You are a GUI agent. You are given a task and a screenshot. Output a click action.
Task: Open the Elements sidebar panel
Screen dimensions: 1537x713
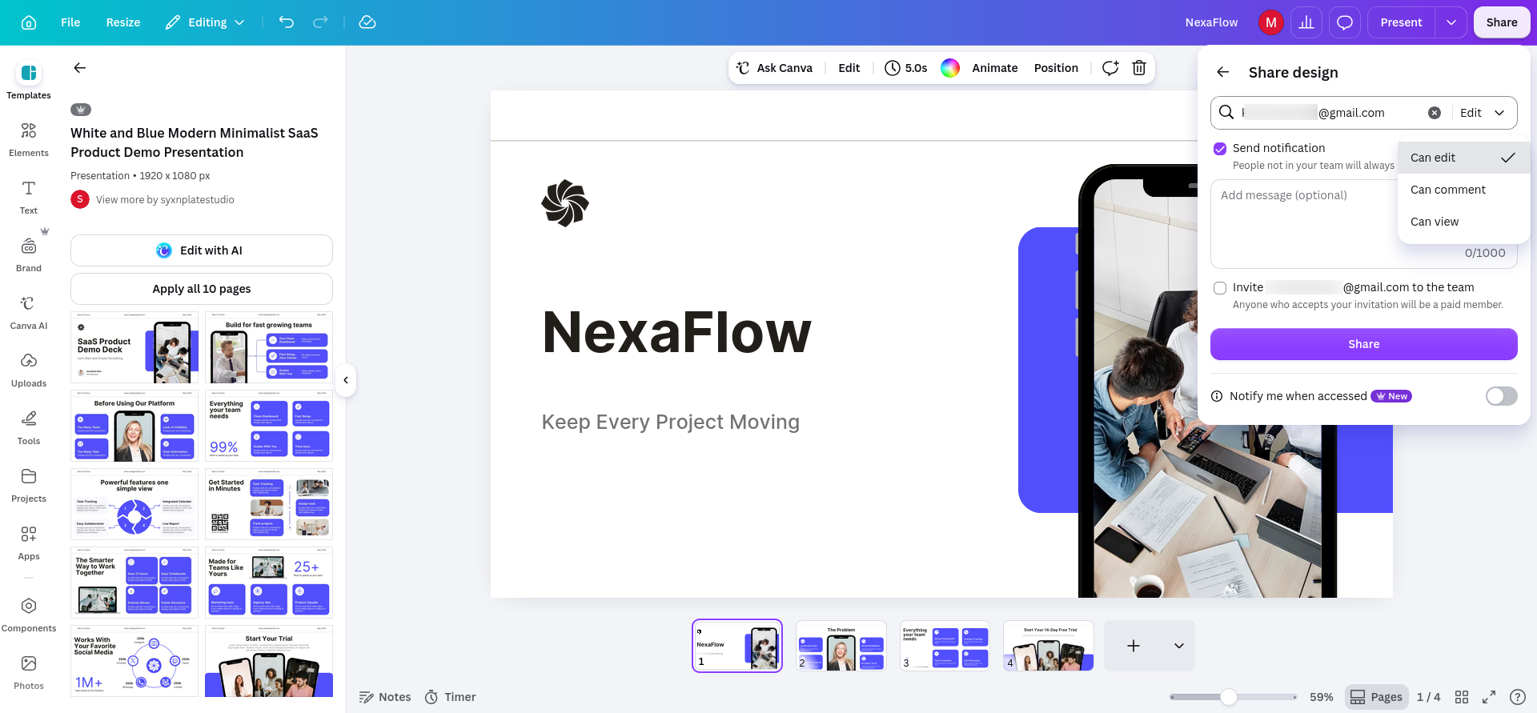coord(29,139)
